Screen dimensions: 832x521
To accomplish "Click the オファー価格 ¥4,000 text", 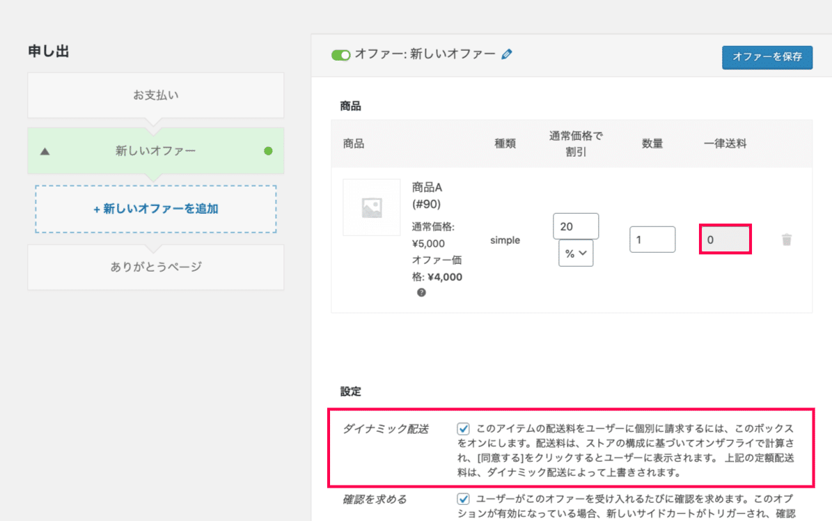I will pos(437,268).
